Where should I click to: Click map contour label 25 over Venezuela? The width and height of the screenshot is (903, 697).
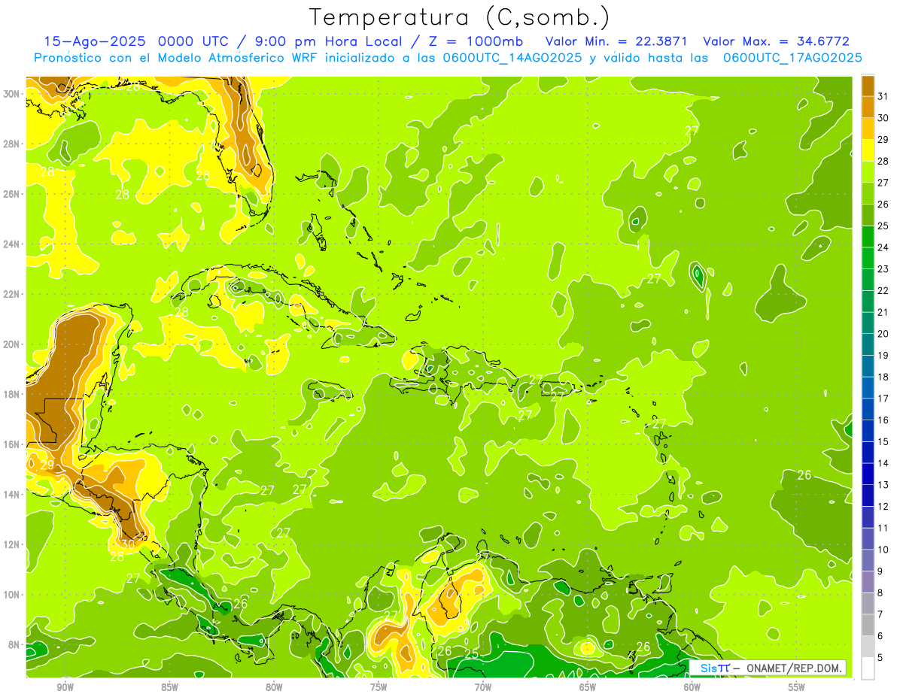(x=471, y=653)
